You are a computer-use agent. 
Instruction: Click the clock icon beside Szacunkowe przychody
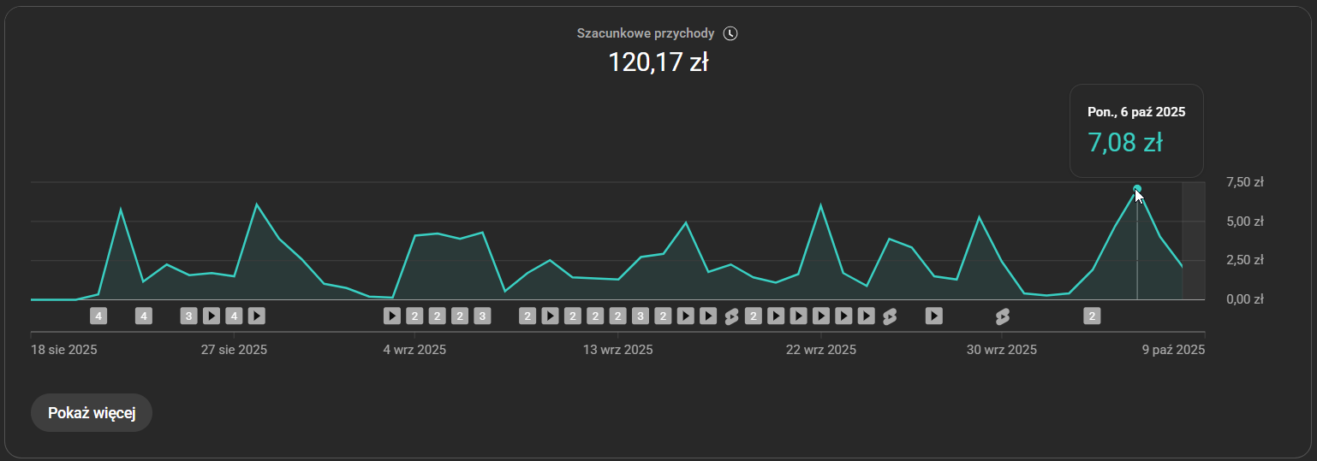[x=730, y=33]
